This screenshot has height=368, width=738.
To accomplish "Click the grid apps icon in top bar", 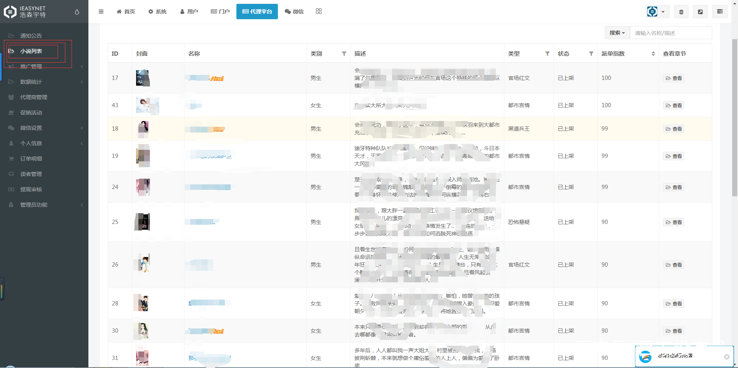I will 319,11.
